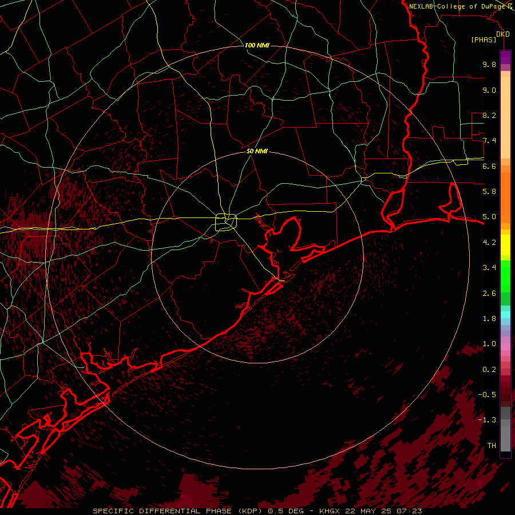Click the 6.6 value on the scale
Screen dimensions: 515x515
pos(489,166)
